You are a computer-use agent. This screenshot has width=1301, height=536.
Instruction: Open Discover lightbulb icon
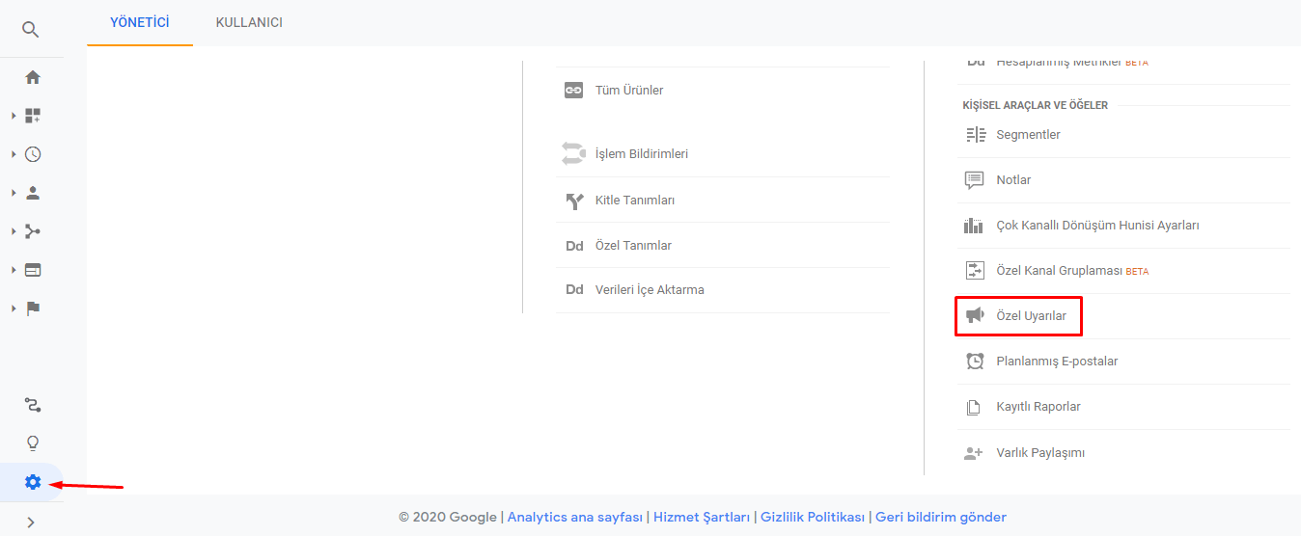33,443
